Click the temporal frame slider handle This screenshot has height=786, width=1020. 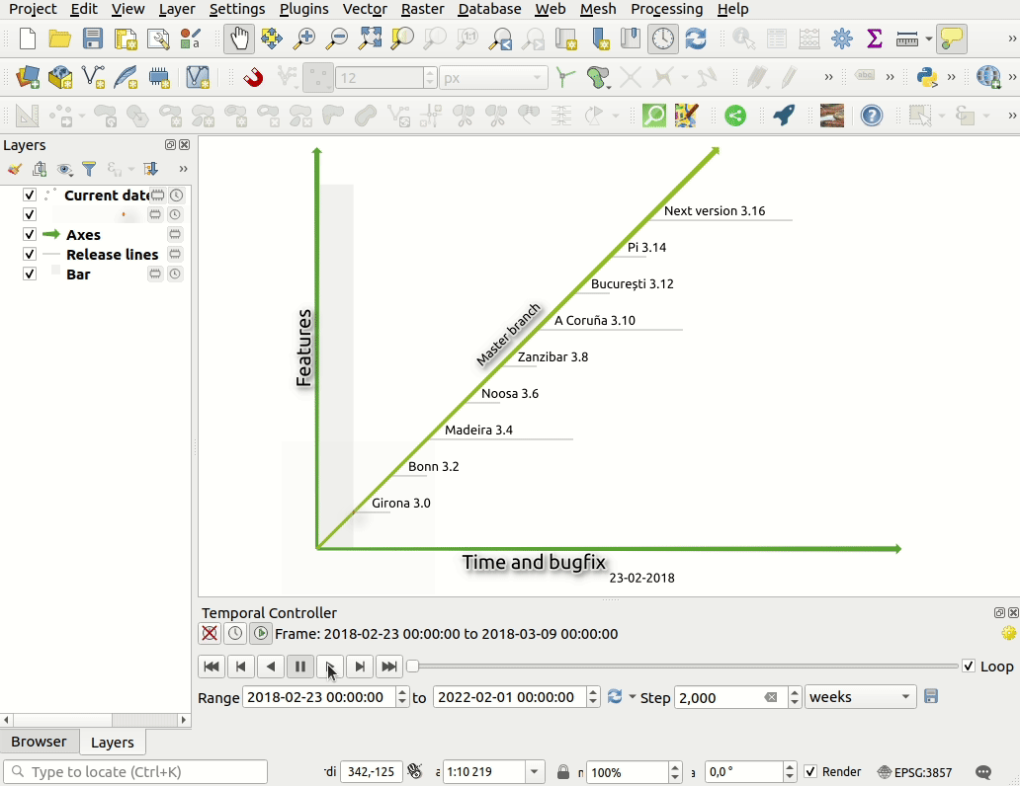tap(412, 666)
